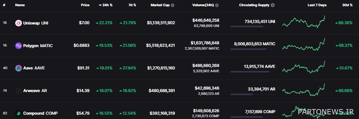Sort table by Price header
This screenshot has width=359, height=119.
[85, 5]
